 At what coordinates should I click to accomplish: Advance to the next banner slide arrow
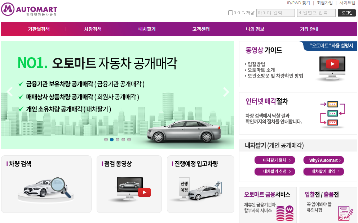click(226, 92)
